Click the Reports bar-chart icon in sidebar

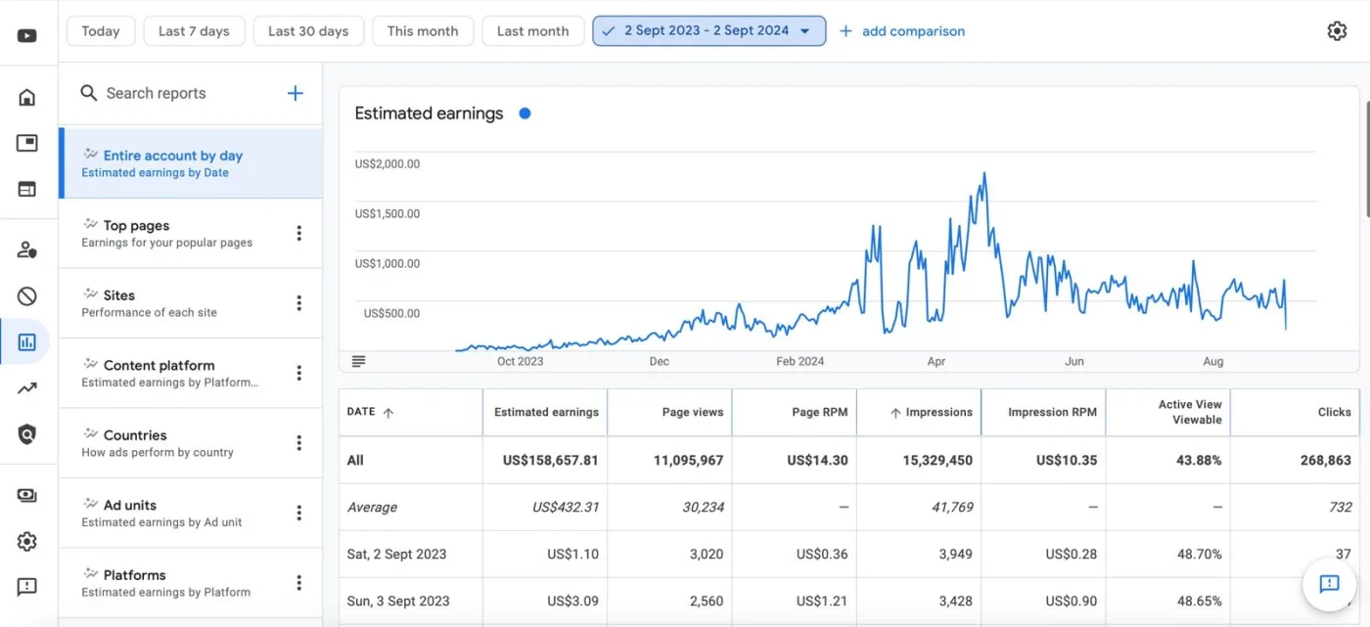(x=27, y=342)
